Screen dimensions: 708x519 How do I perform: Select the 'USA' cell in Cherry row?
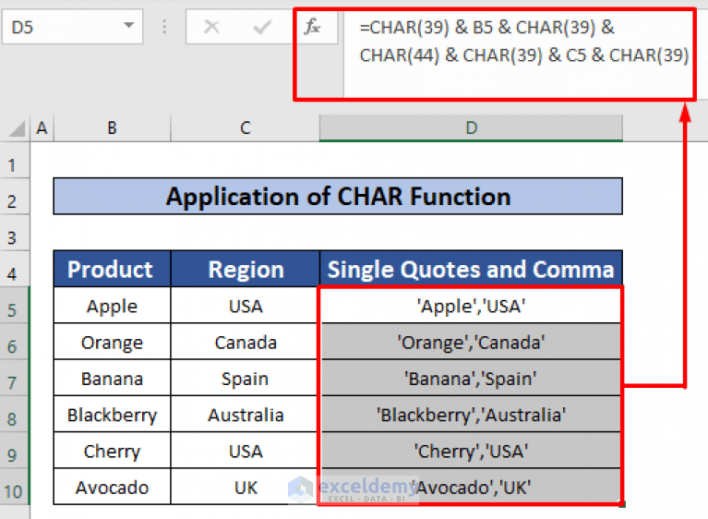click(x=246, y=451)
